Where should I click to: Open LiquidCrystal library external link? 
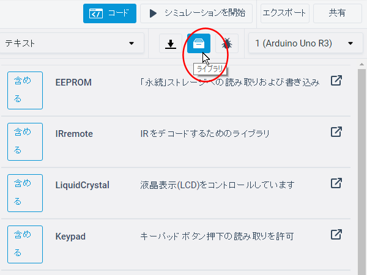(336, 183)
